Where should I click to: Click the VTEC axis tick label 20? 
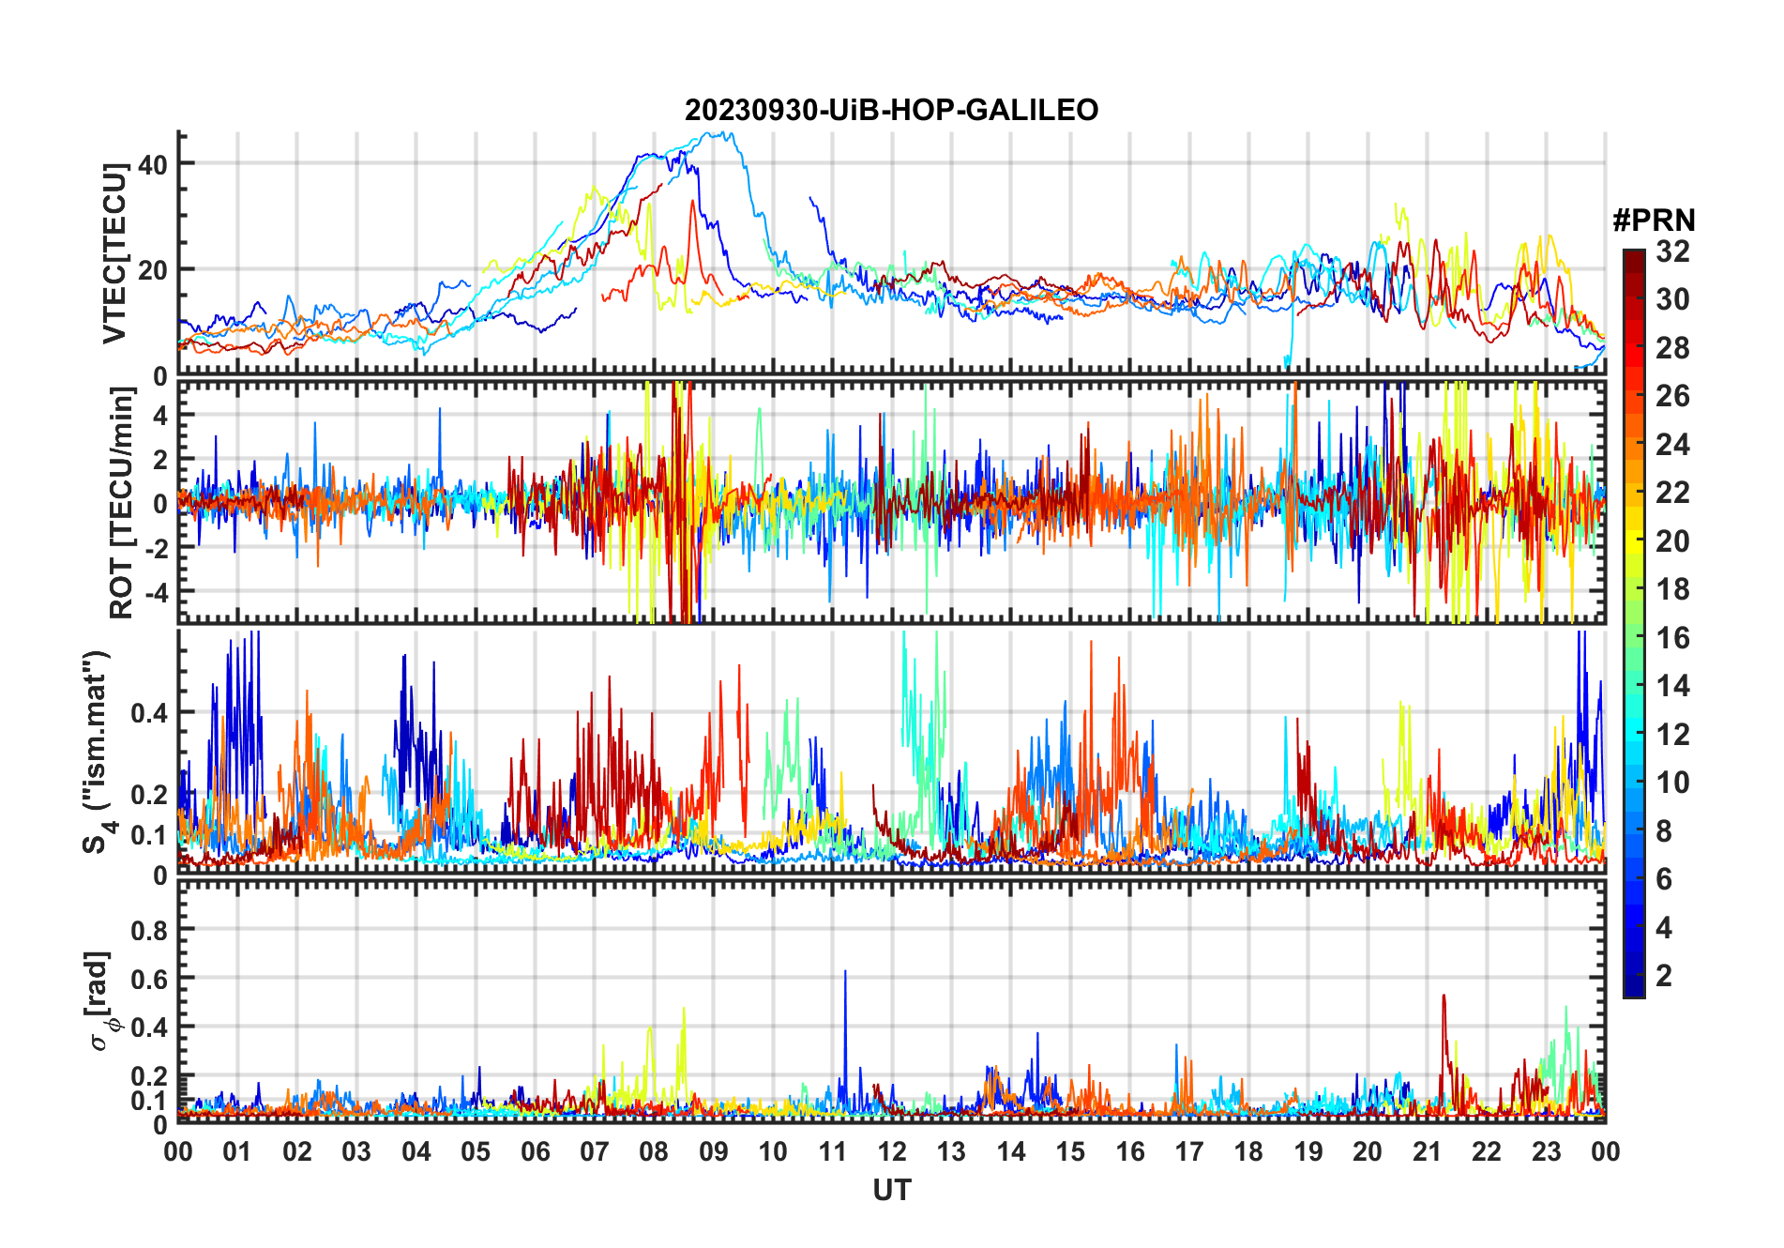[152, 270]
